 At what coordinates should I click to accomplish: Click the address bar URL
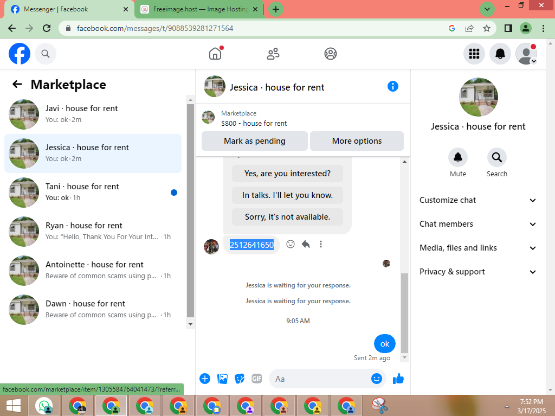[155, 28]
